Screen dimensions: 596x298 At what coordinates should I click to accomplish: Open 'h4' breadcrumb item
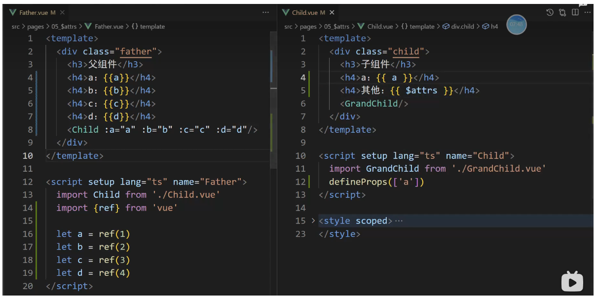tap(494, 27)
